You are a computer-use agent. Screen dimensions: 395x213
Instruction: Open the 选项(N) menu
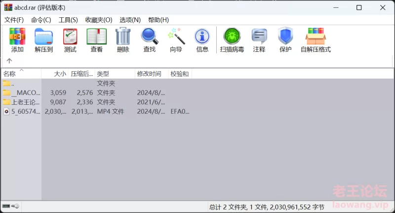point(130,20)
